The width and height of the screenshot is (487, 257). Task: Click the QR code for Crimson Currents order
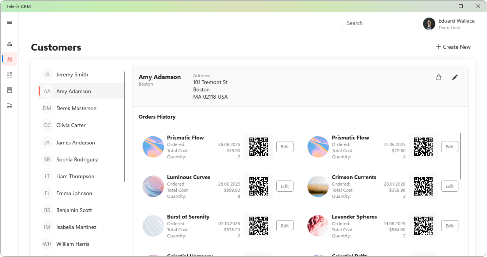423,186
